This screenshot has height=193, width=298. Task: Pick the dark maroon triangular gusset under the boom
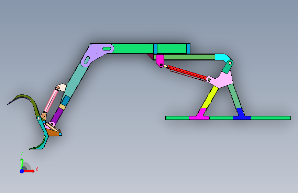pos(151,56)
